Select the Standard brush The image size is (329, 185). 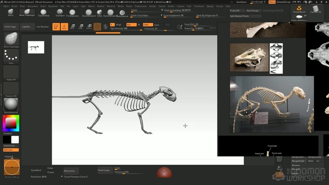coord(60,13)
